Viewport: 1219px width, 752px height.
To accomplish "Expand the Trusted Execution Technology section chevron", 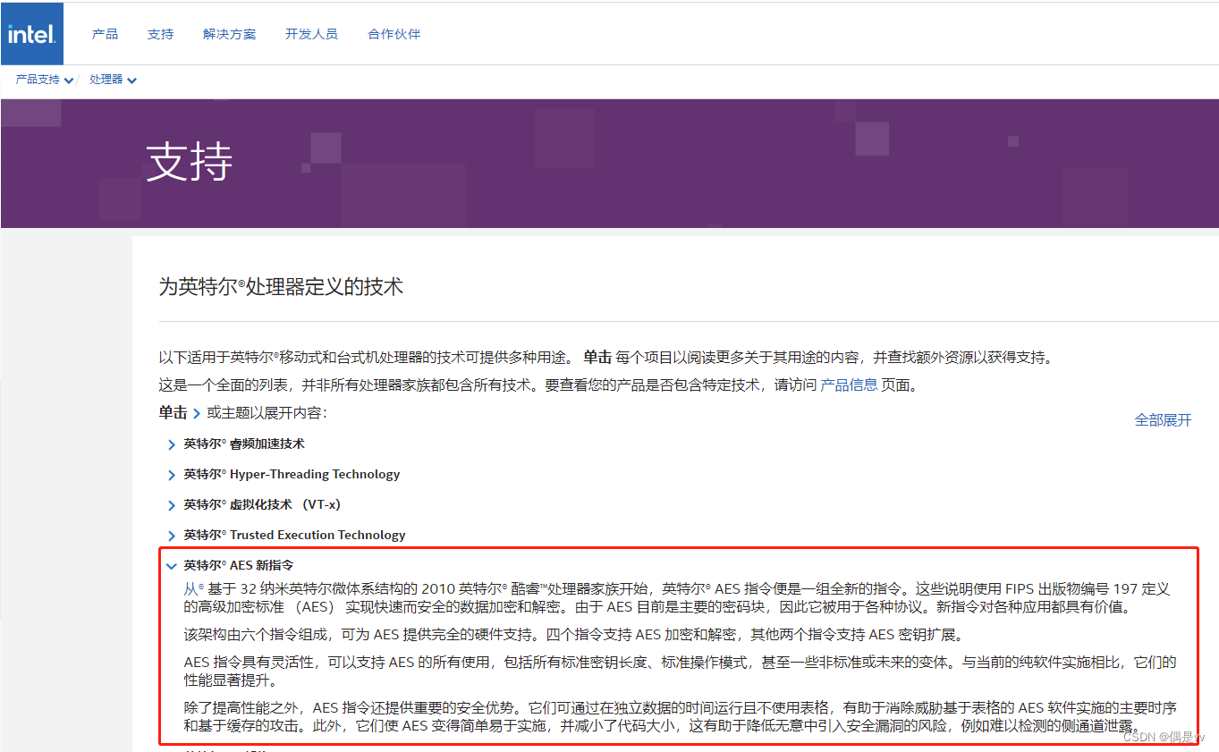I will 172,536.
